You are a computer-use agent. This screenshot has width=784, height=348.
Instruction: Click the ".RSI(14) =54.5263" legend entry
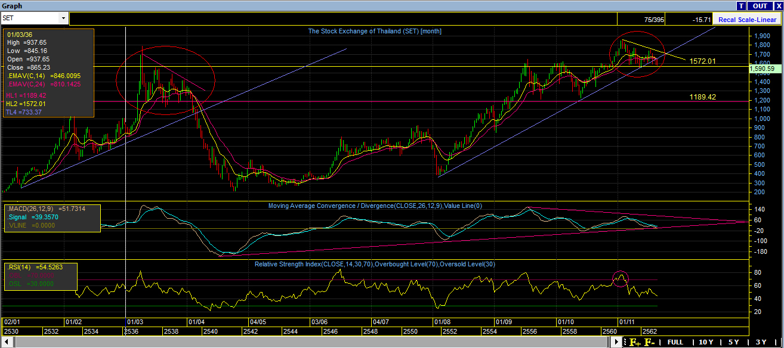point(36,267)
